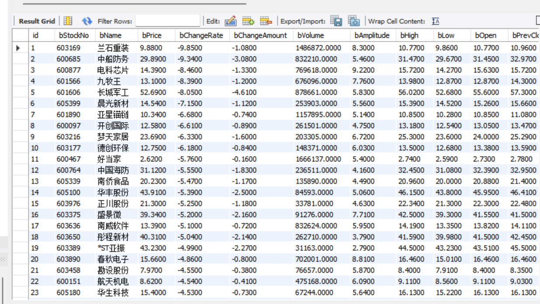Select the name cell 勘设股份
Viewport: 540px width, 304px height.
coord(113,270)
